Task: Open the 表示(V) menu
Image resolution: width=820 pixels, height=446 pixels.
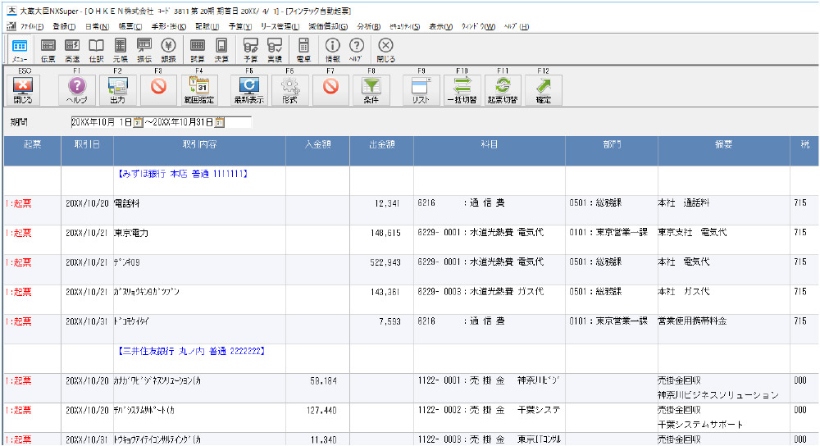Action: 441,26
